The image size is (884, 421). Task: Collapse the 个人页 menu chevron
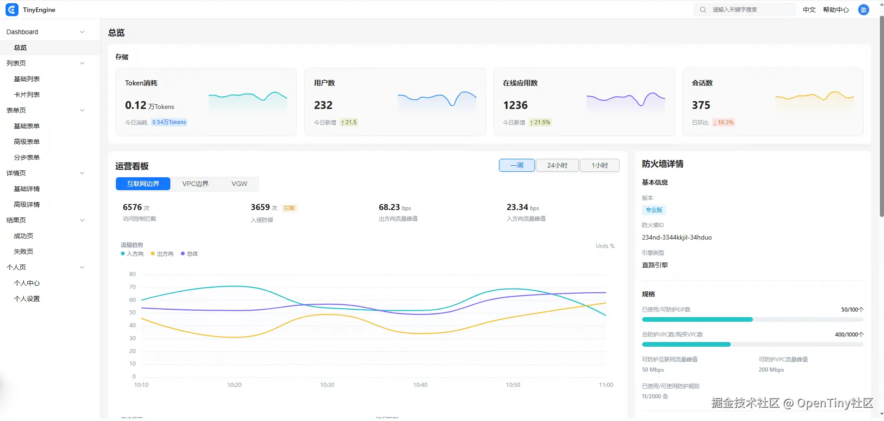point(82,267)
